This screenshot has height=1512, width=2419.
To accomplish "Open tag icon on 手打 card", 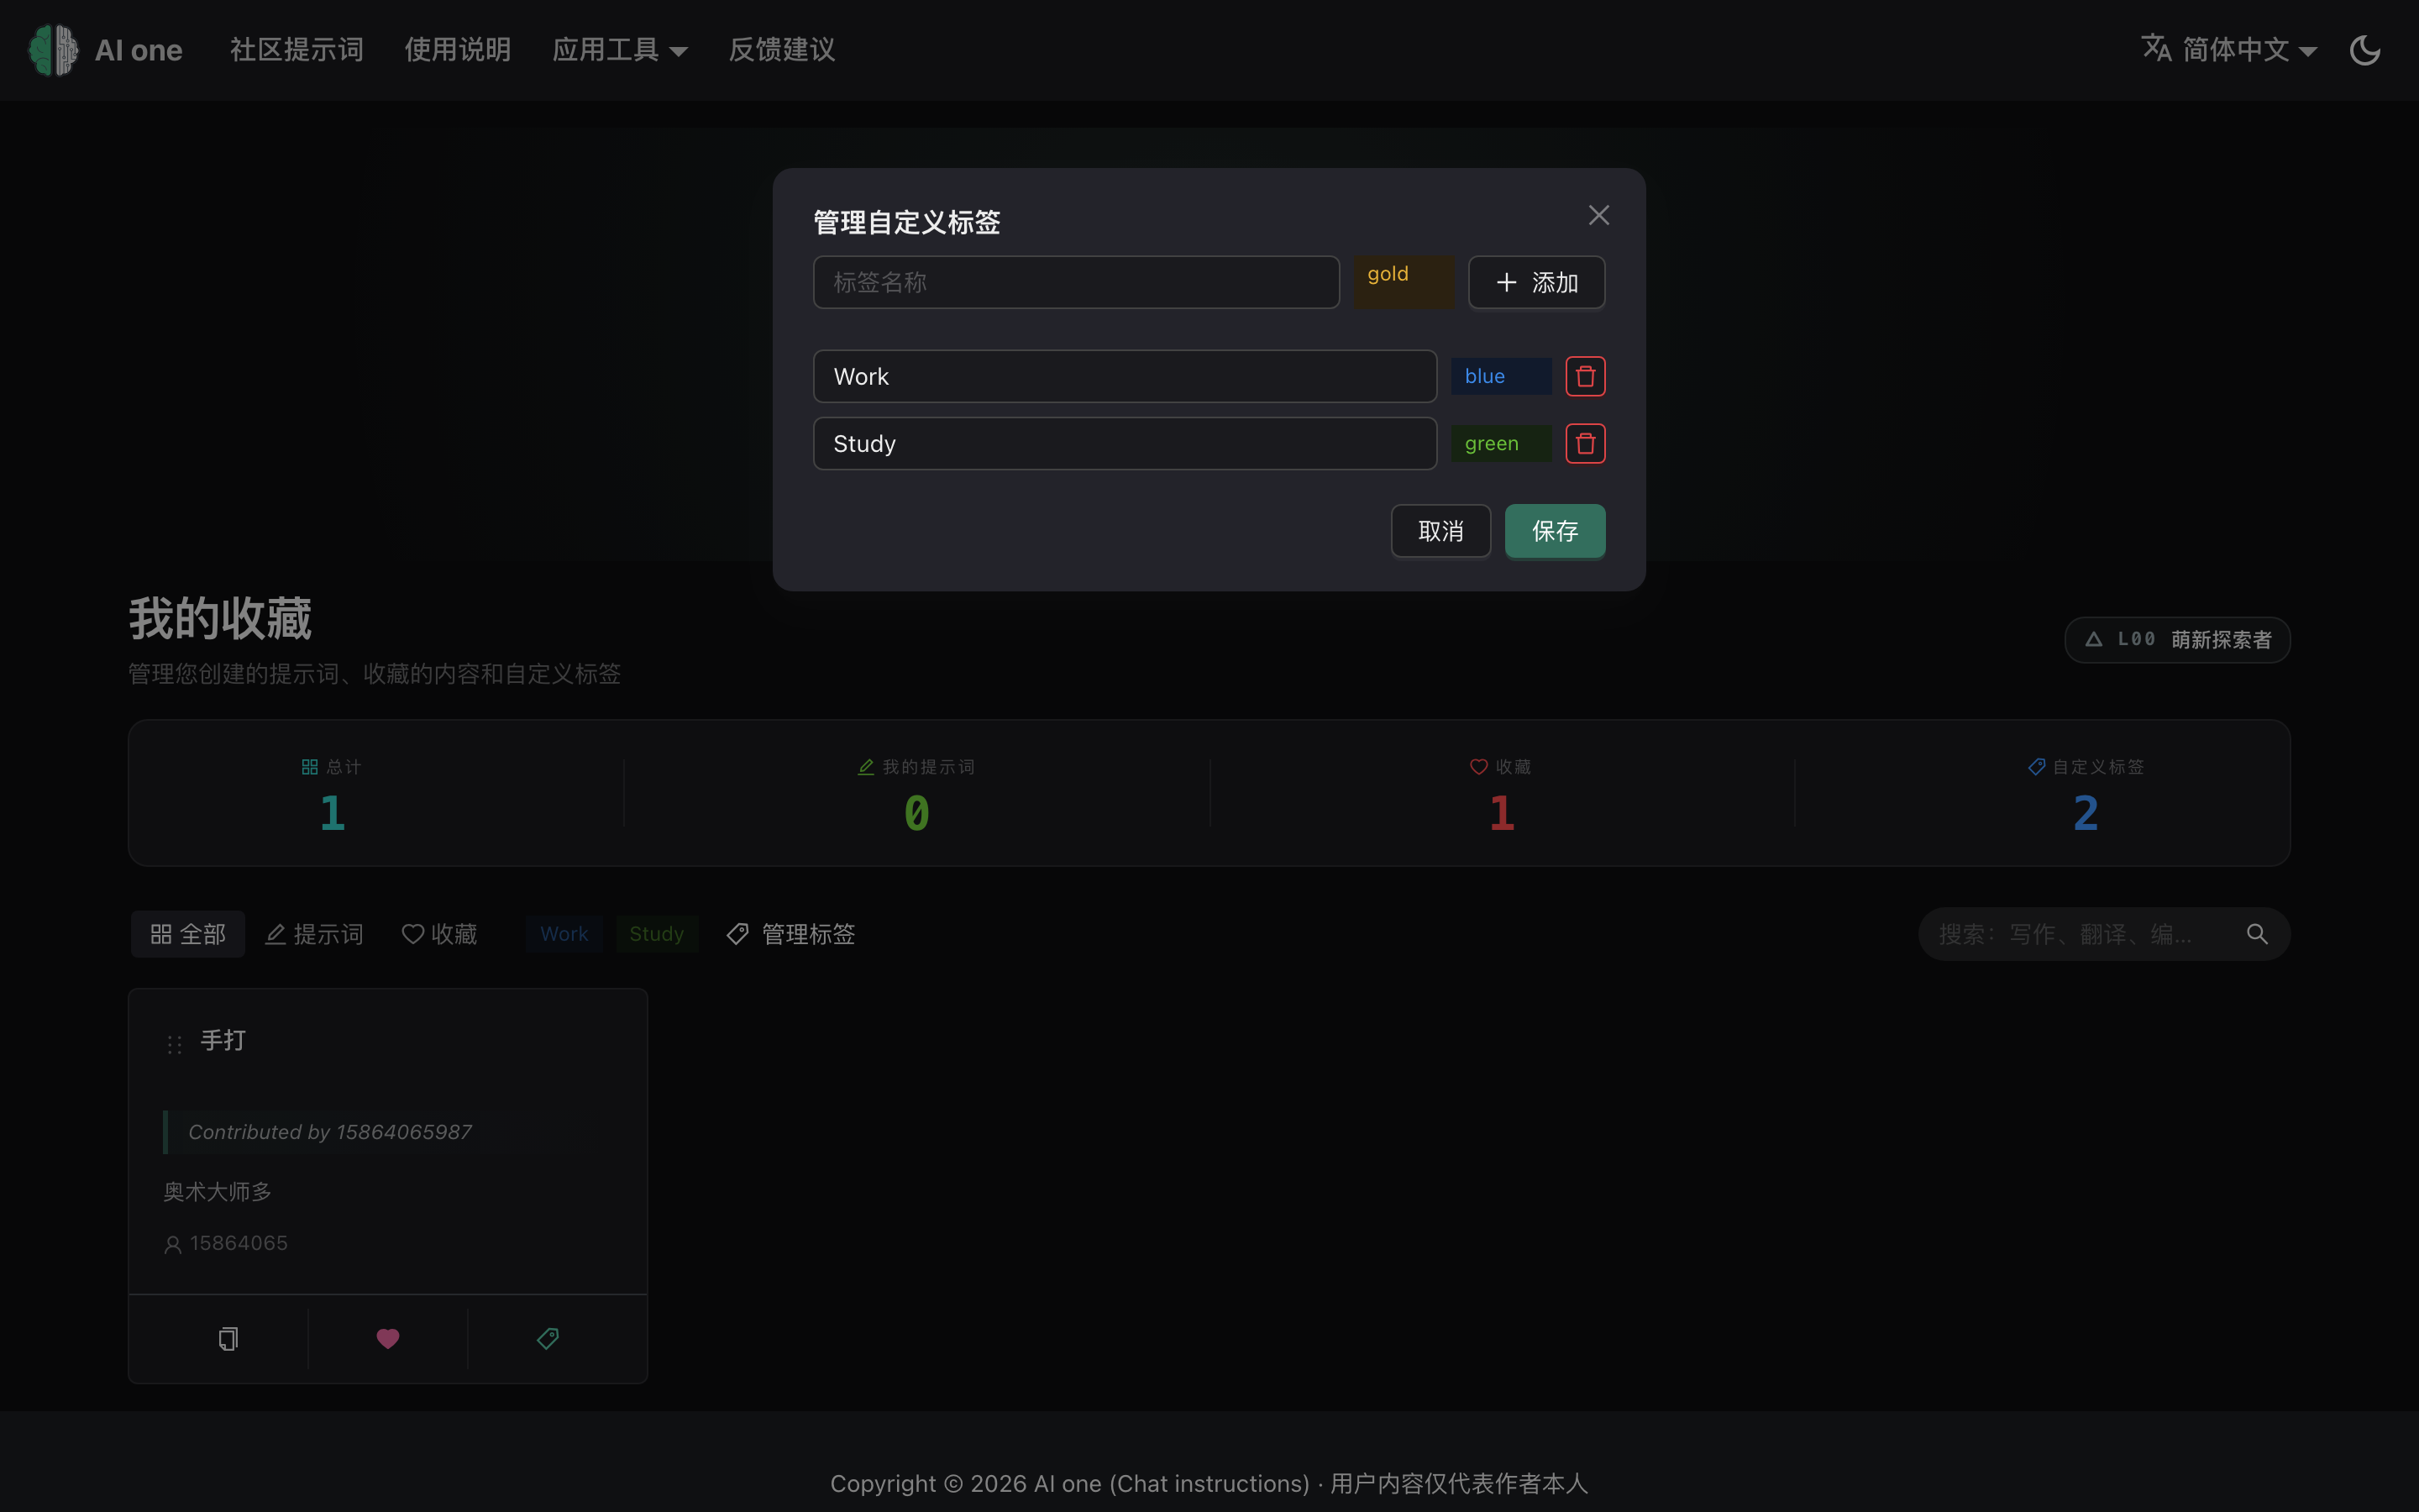I will (x=548, y=1338).
